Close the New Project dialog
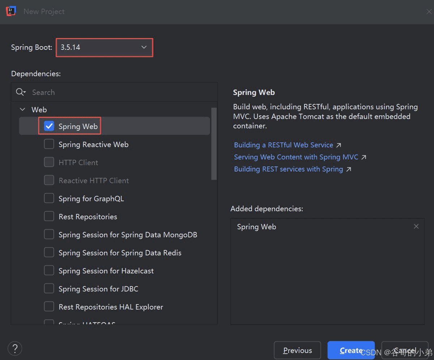This screenshot has width=434, height=360. pyautogui.click(x=429, y=12)
